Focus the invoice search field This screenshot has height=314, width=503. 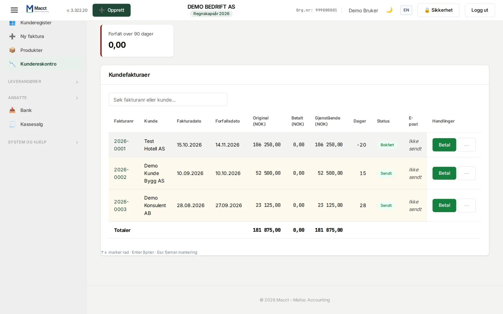[x=168, y=100]
